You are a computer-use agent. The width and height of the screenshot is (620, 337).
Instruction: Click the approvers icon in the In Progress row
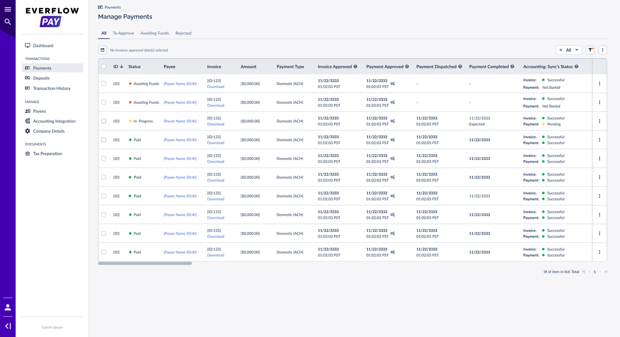pos(393,121)
